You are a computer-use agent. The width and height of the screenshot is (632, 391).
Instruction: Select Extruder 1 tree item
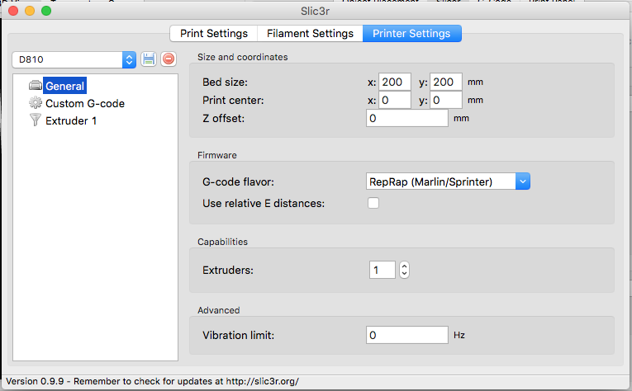tap(71, 120)
